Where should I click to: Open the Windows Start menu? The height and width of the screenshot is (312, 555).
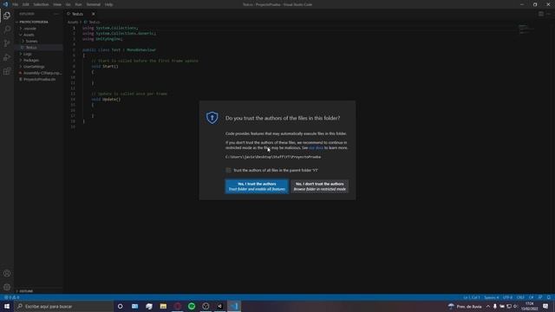tap(7, 306)
